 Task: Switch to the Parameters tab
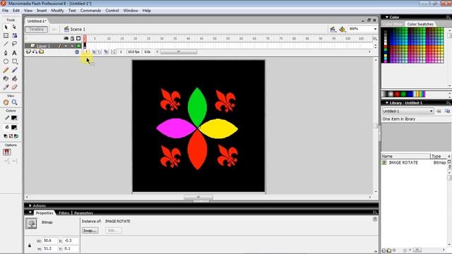click(83, 213)
